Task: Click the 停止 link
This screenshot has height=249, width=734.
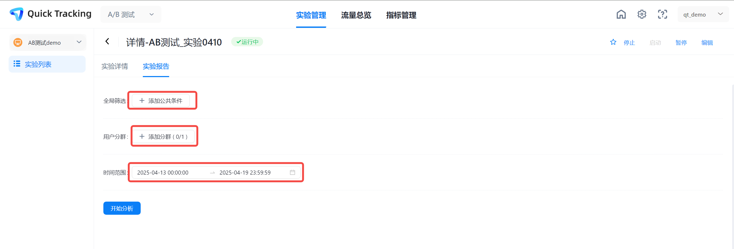Action: coord(629,43)
